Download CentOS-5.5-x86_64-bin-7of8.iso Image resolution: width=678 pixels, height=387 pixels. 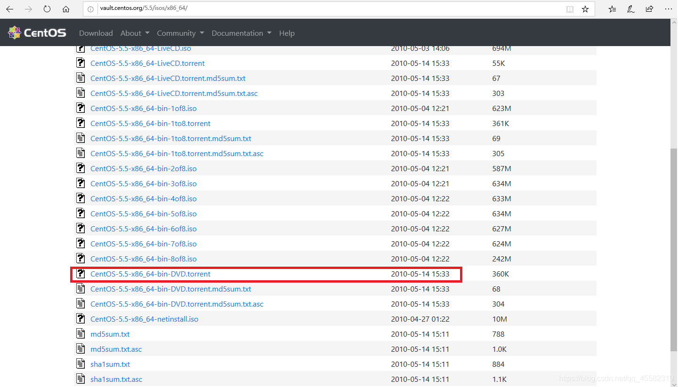coord(144,244)
